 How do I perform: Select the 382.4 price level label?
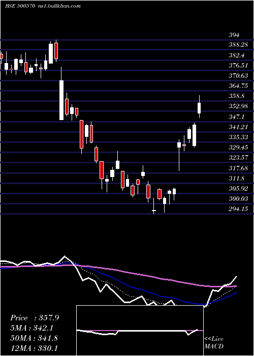click(x=237, y=55)
